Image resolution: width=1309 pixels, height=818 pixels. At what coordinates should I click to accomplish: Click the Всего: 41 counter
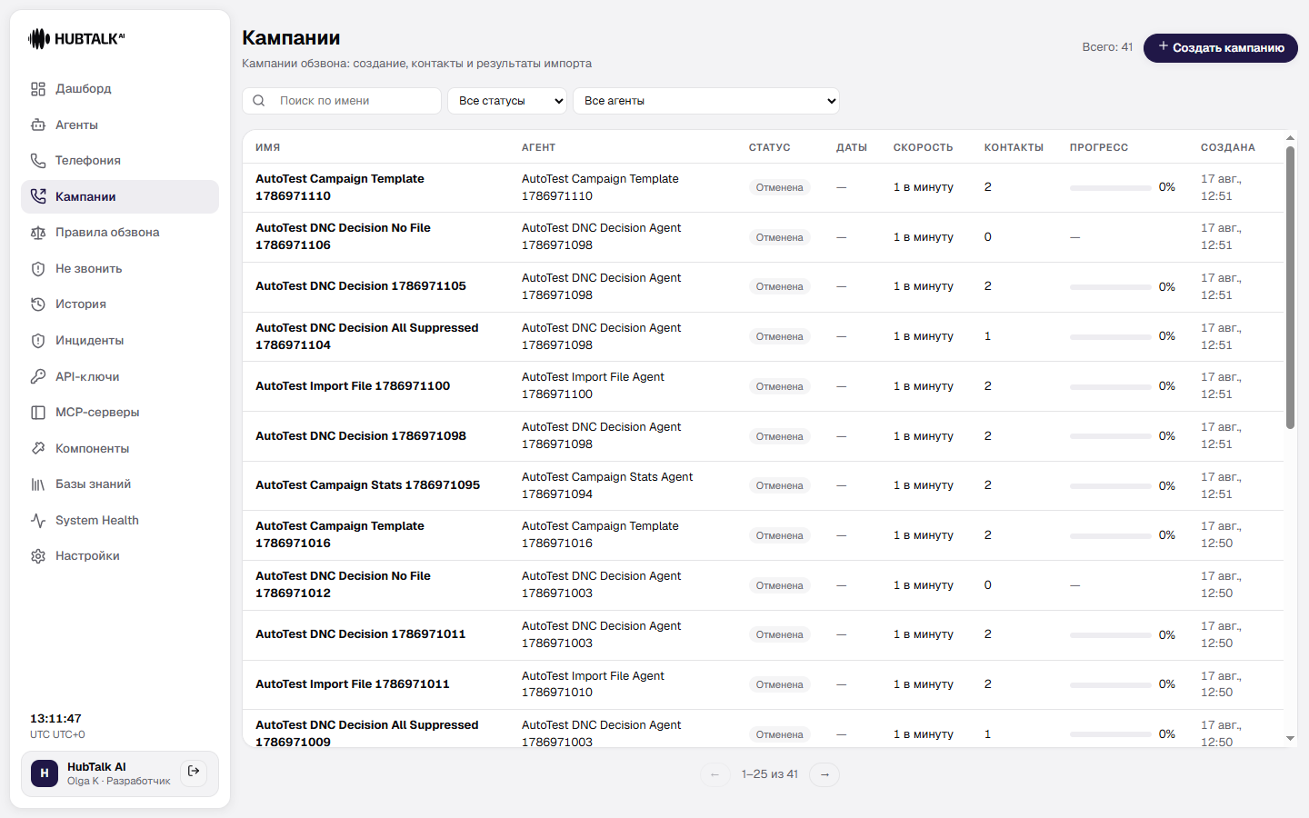coord(1107,47)
